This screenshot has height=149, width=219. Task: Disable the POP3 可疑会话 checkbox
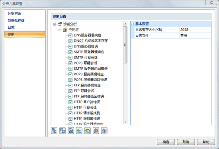[x=70, y=63]
